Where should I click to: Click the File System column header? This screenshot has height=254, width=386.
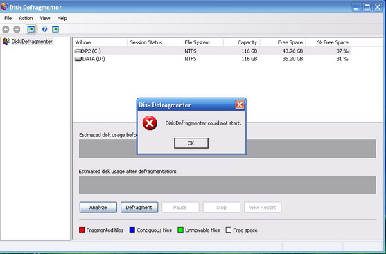pos(202,42)
